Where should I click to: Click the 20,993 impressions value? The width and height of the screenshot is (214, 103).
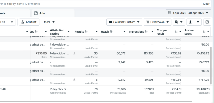pos(149,80)
